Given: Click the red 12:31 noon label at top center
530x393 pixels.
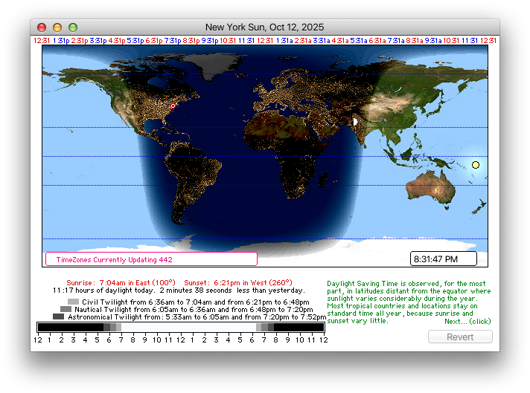Looking at the screenshot, I should coord(265,40).
